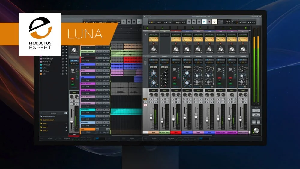Solo the Break mixer channel
The width and height of the screenshot is (300, 169).
coord(151,102)
